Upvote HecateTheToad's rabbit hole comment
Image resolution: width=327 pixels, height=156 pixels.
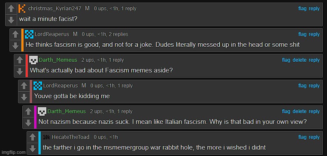[33, 138]
